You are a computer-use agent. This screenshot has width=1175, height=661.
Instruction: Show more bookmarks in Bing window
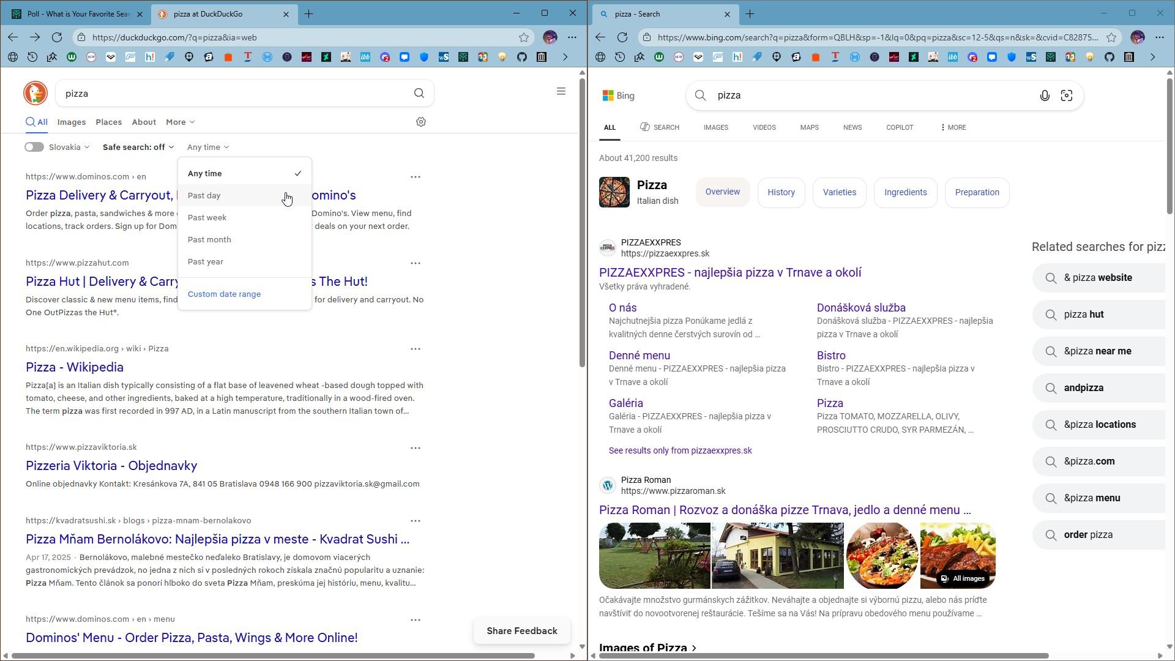click(x=1152, y=57)
